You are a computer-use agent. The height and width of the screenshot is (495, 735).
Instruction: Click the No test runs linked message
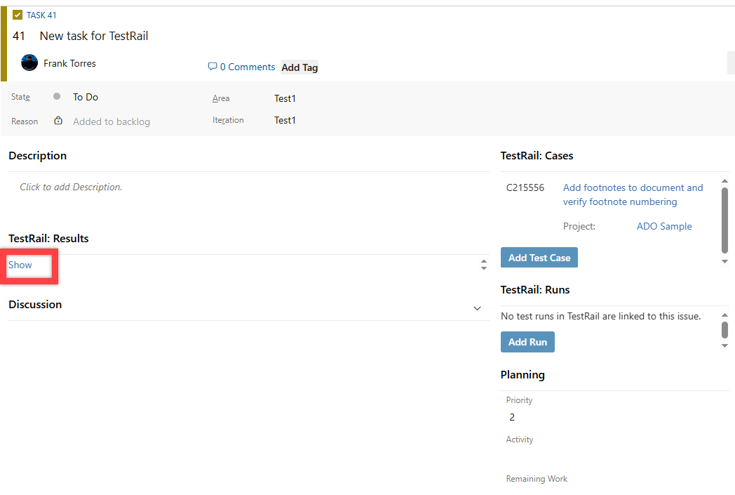pyautogui.click(x=600, y=316)
